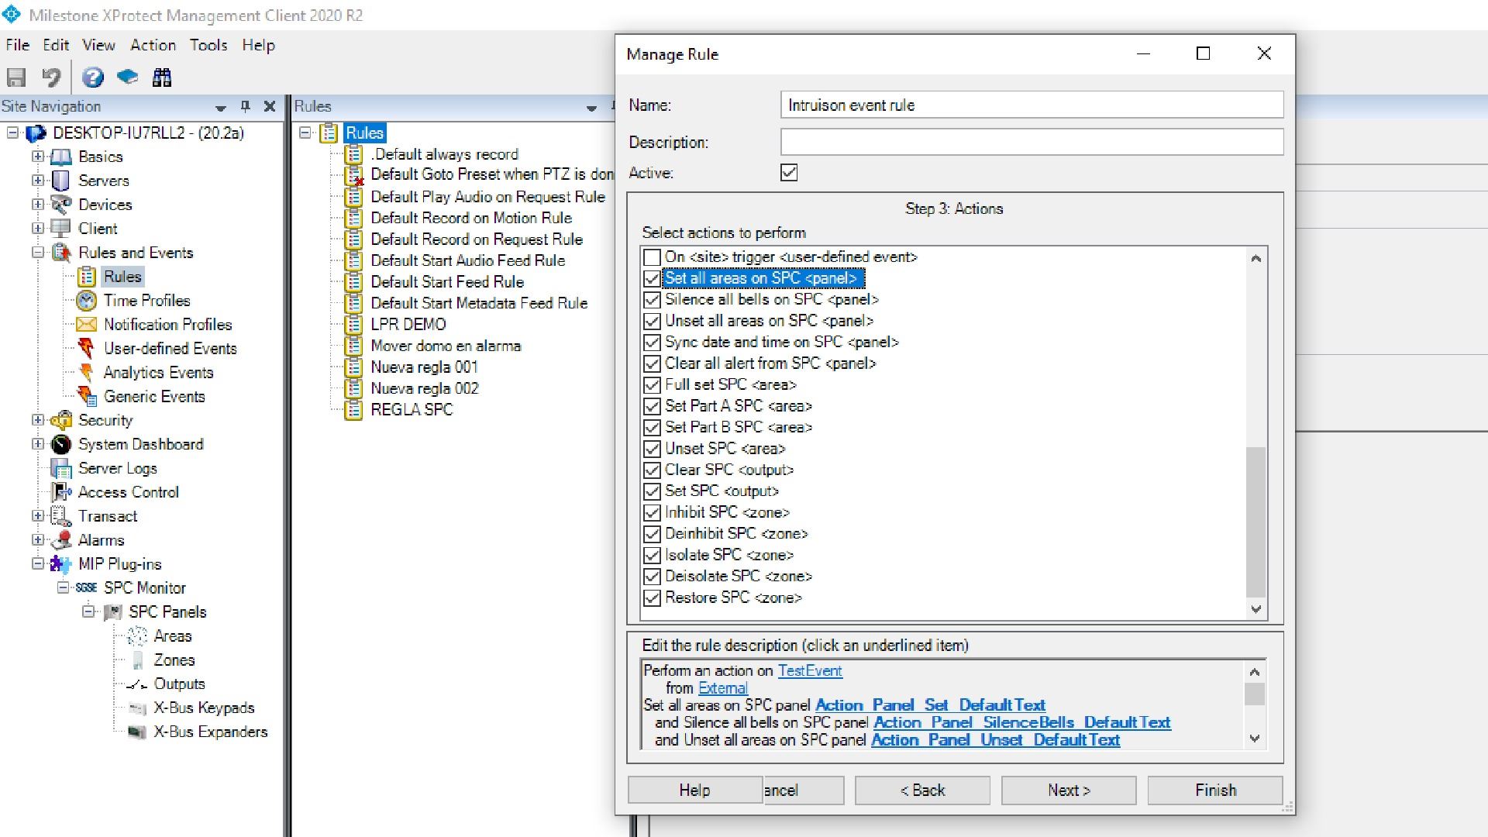The width and height of the screenshot is (1488, 837).
Task: Uncheck Full set SPC <area>
Action: (653, 385)
